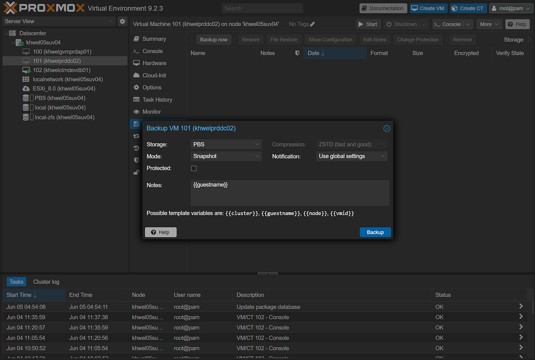Open details arrow for task started 11:20:57

[521, 327]
